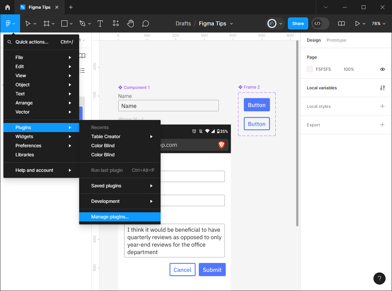Select the Rectangle shape tool
This screenshot has width=392, height=291.
(64, 23)
